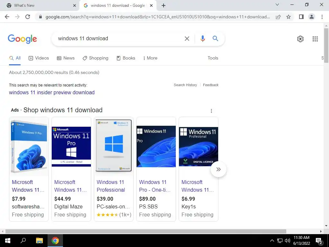Open the $39.00 Windows 11 Professional image
This screenshot has width=329, height=247.
click(114, 145)
